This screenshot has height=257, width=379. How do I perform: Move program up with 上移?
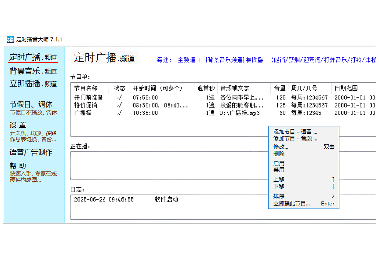(279, 179)
